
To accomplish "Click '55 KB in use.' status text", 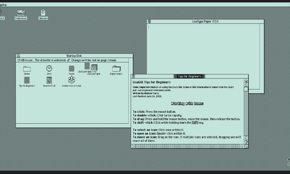I will [25, 60].
